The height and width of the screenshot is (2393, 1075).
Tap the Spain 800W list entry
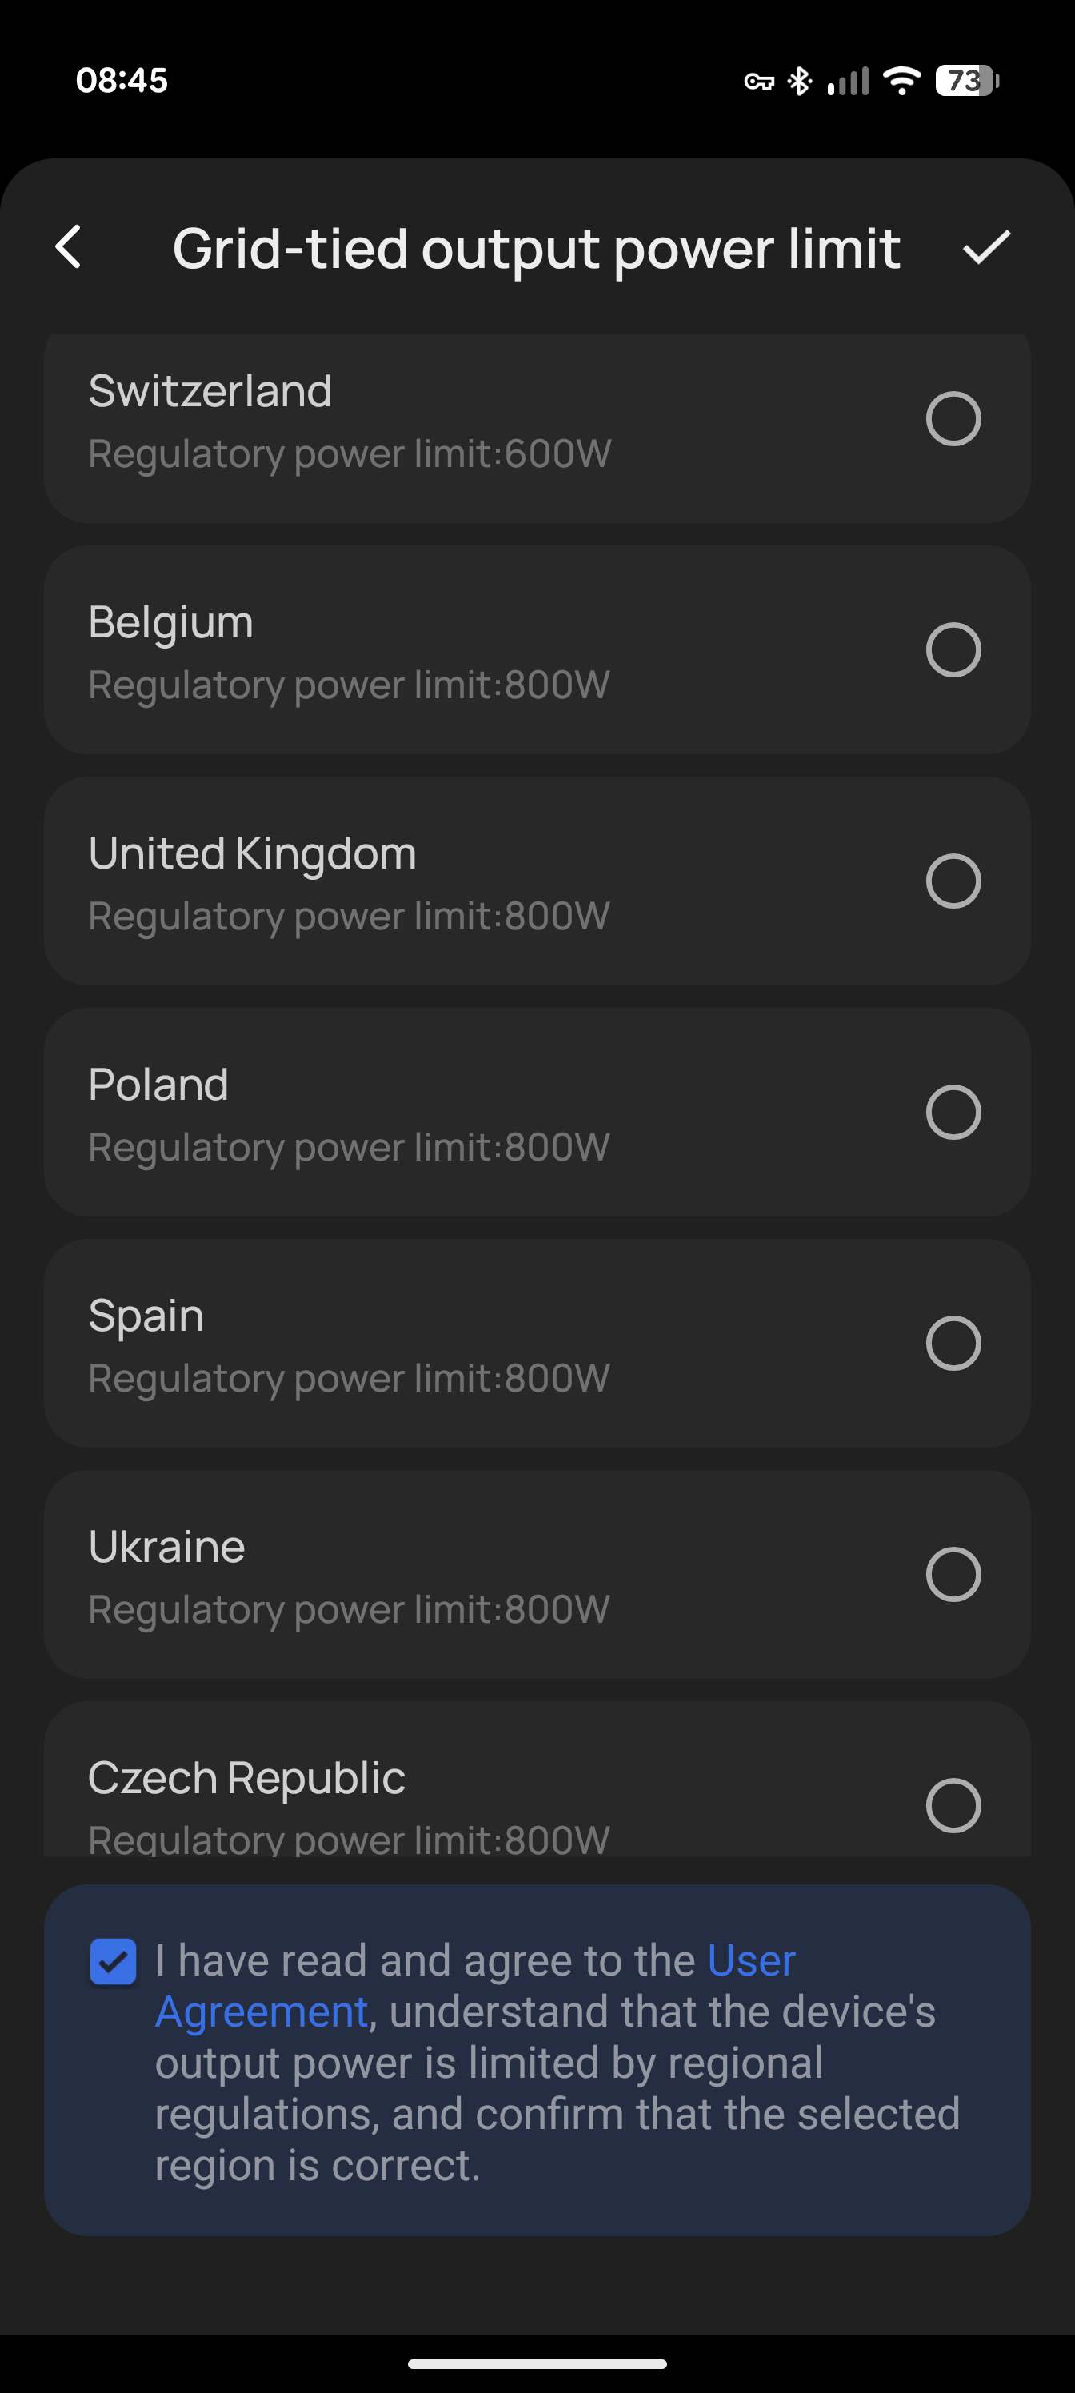(x=465, y=1344)
